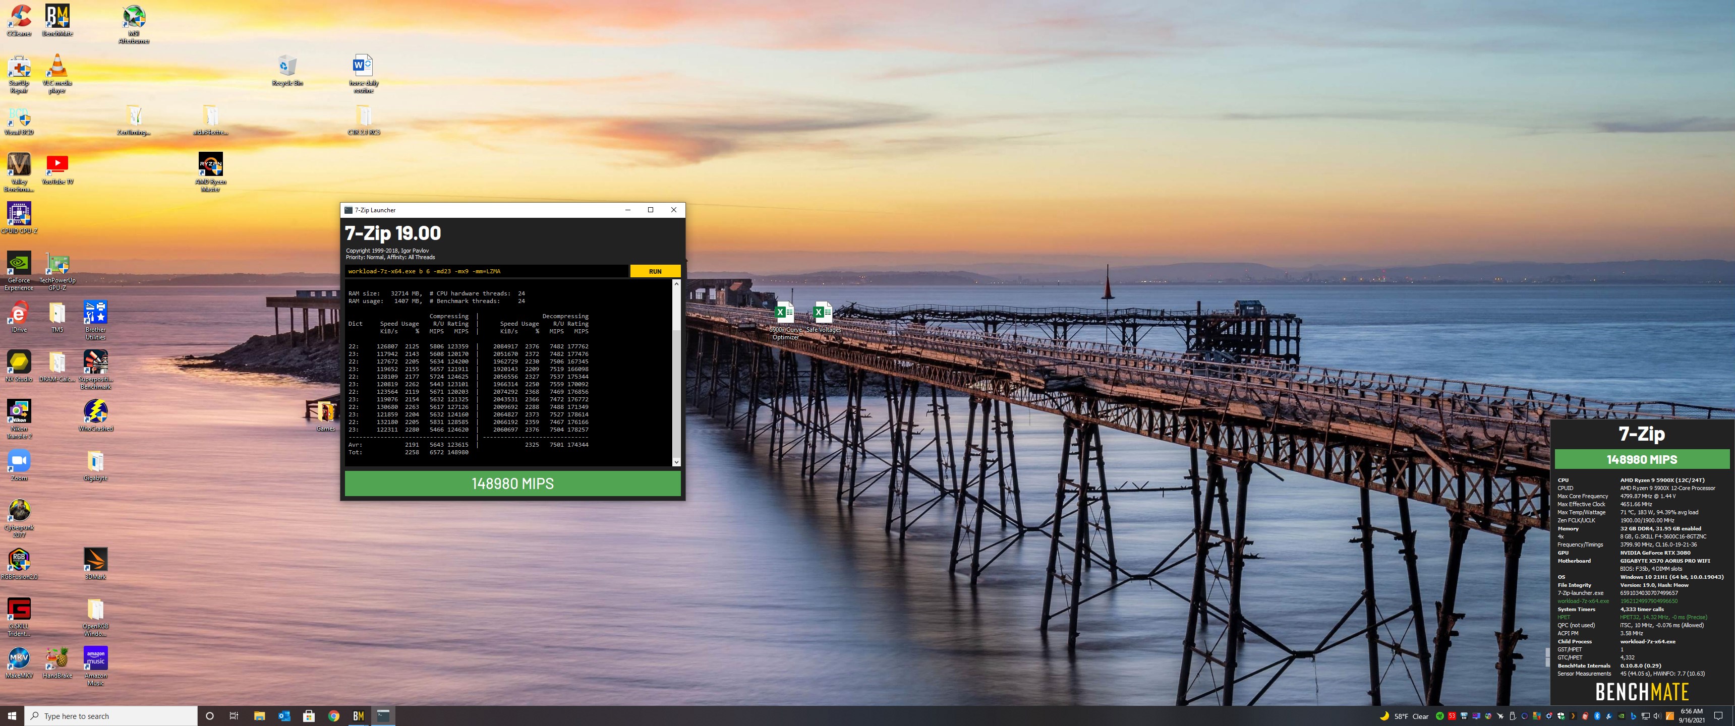
Task: Click the Cortana circle on taskbar
Action: coord(209,716)
